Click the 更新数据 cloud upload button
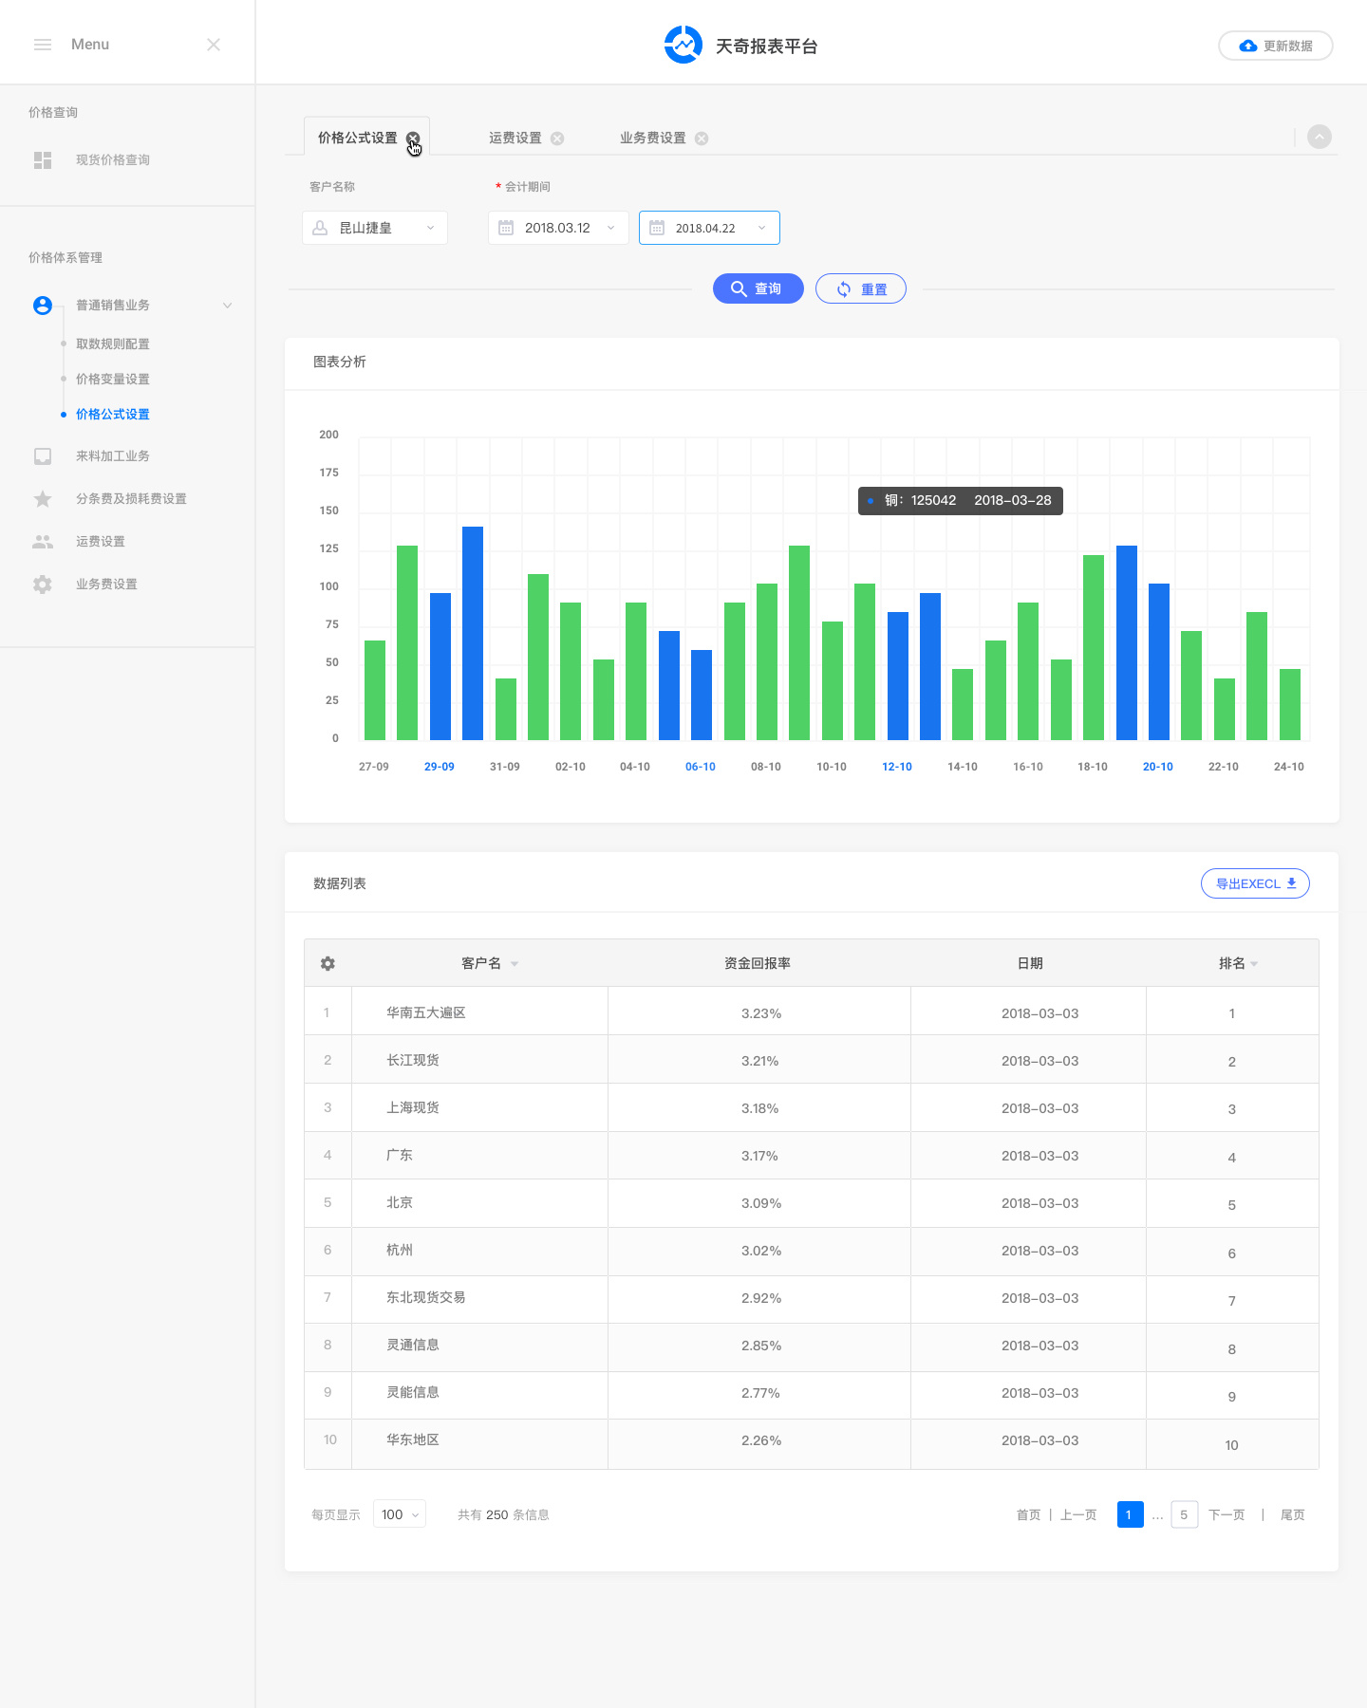This screenshot has height=1708, width=1367. 1275,46
